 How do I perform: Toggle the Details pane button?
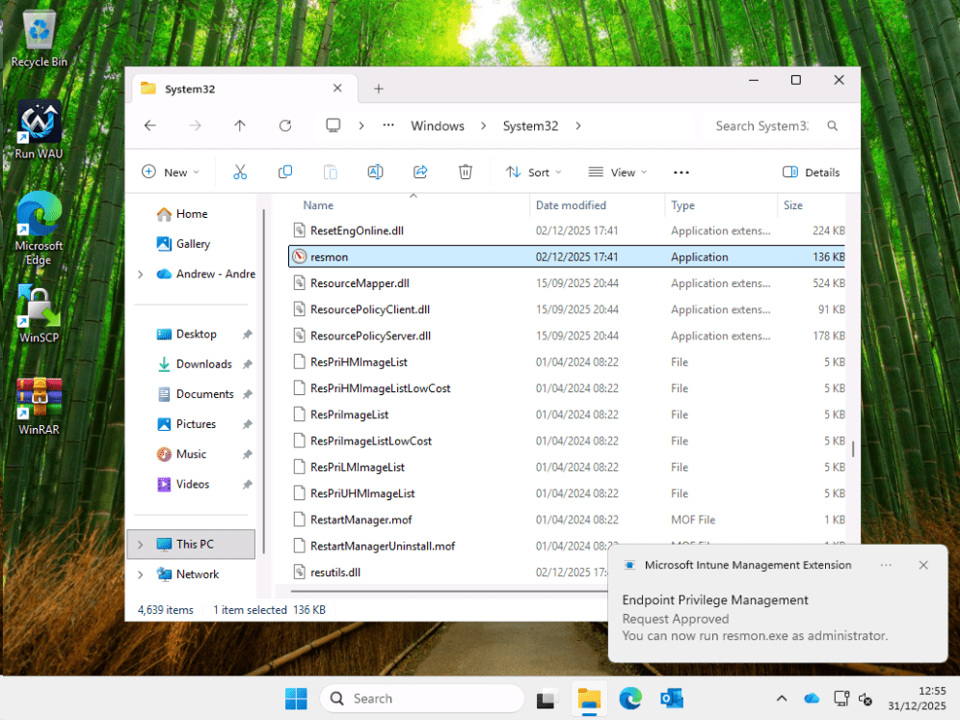point(811,173)
